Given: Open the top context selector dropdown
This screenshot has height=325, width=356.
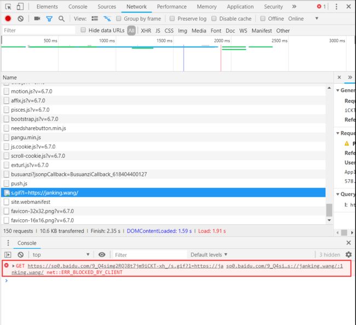Looking at the screenshot, I should (61, 254).
